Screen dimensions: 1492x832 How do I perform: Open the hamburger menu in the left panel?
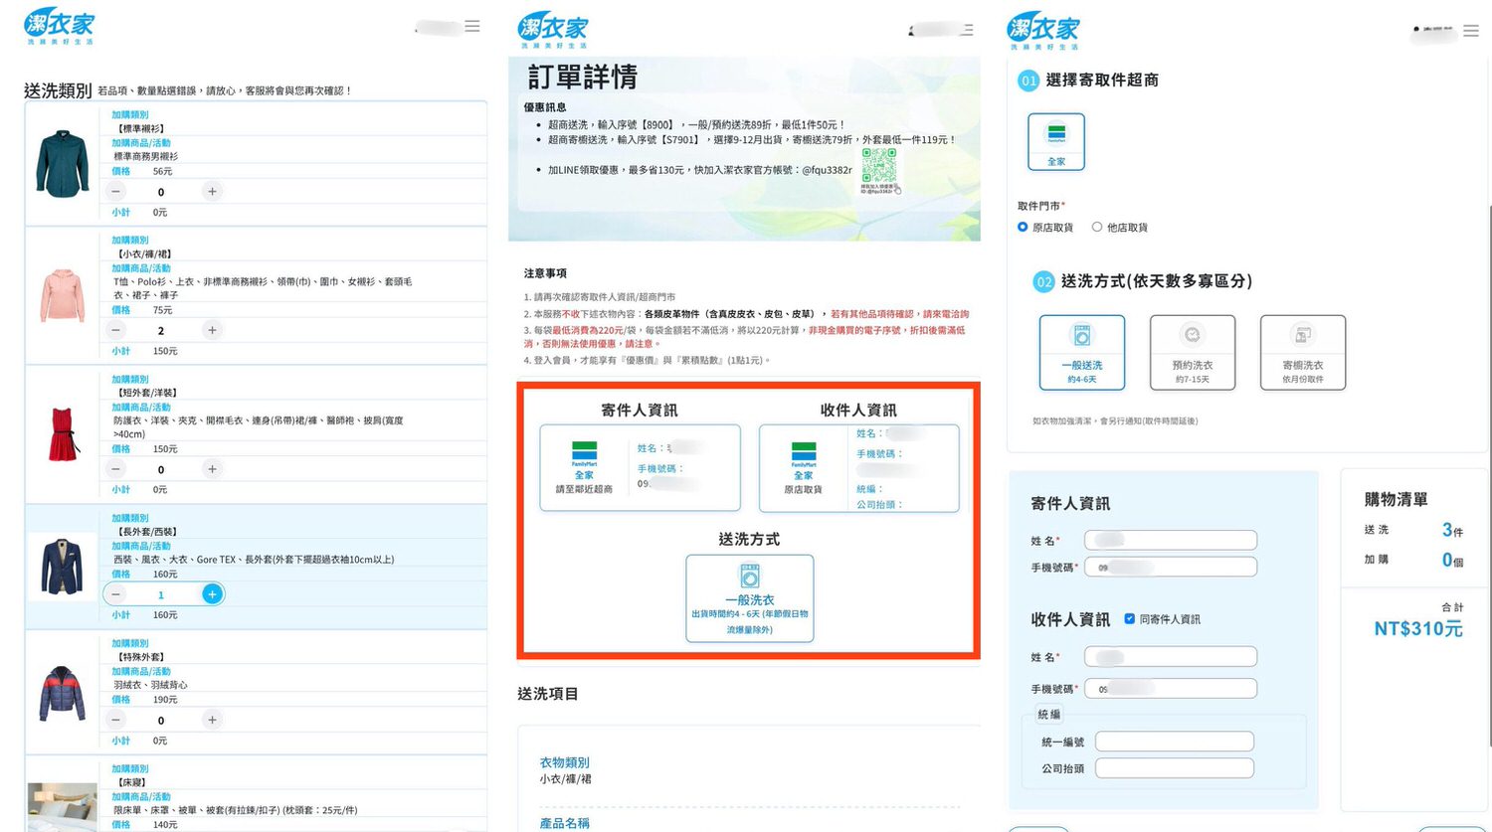point(472,26)
